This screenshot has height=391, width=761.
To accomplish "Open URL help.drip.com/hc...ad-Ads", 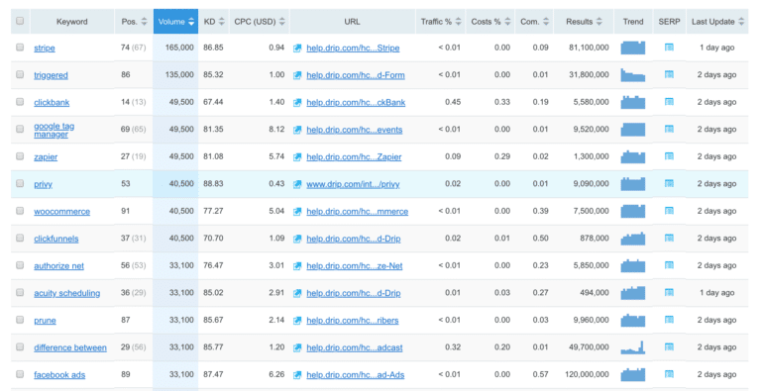I will 356,375.
